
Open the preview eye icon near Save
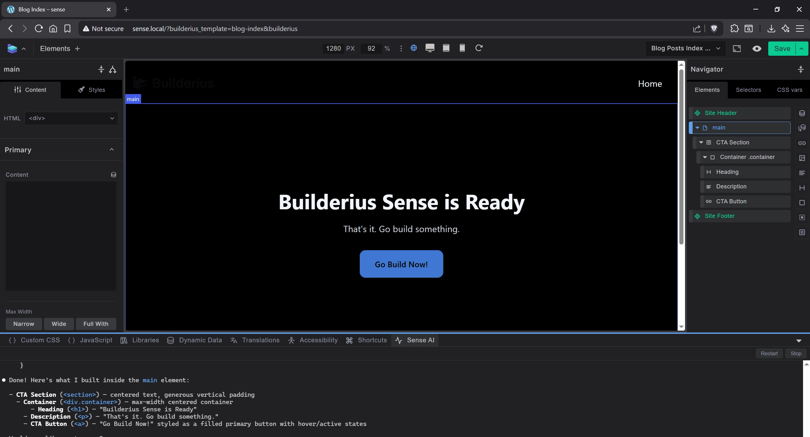(757, 48)
